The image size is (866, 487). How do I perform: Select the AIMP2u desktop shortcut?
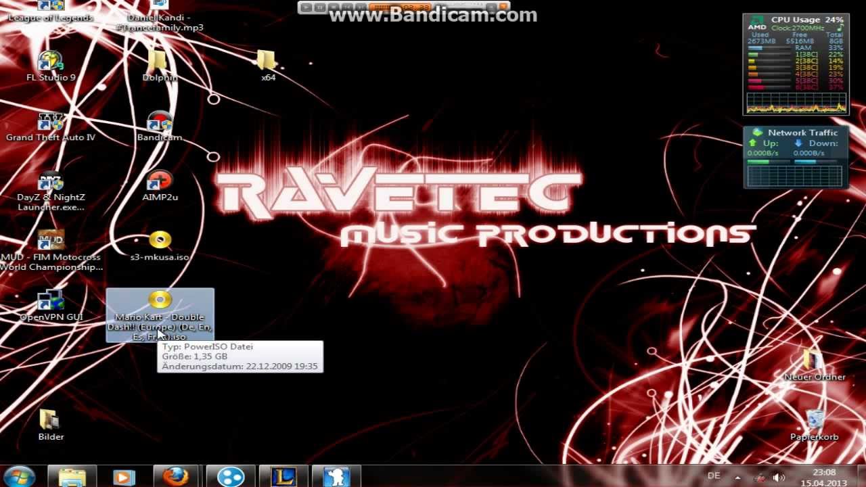coord(160,186)
